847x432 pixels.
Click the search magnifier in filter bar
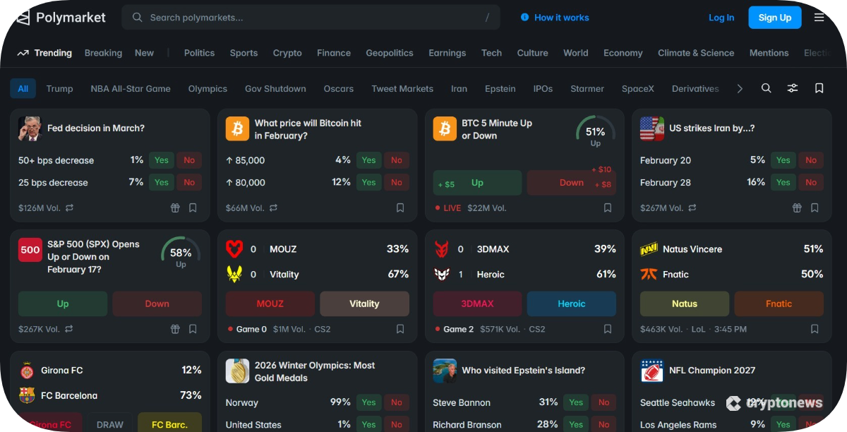(x=766, y=88)
